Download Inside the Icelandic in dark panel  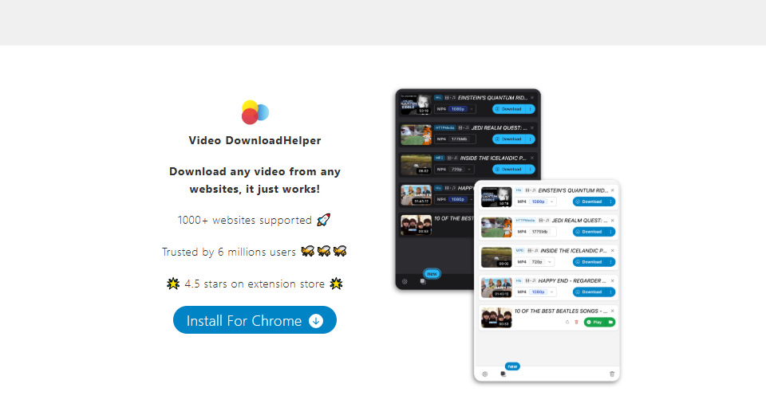pos(508,170)
